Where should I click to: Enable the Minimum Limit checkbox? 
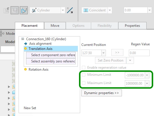click(x=84, y=75)
